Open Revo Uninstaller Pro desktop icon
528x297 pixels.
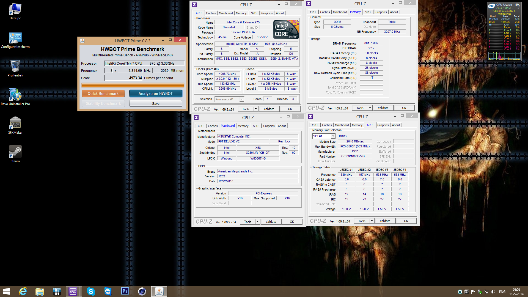[x=15, y=97]
